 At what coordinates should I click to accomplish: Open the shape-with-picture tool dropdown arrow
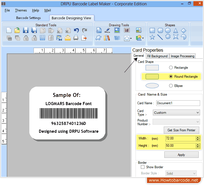(143, 38)
